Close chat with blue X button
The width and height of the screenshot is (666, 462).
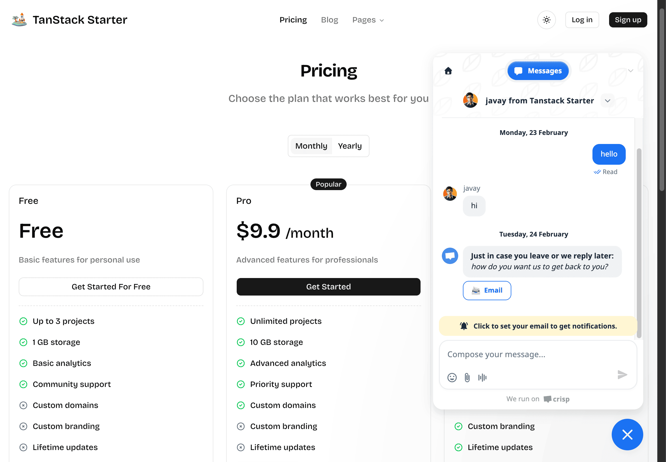point(627,435)
